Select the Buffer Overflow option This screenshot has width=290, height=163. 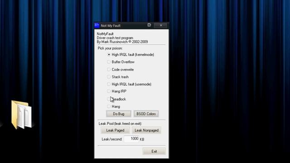pos(109,62)
